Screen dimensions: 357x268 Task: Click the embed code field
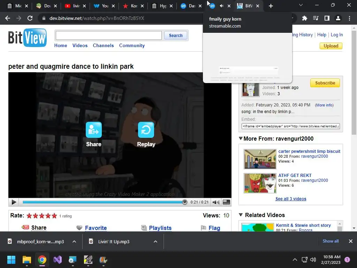(x=290, y=126)
